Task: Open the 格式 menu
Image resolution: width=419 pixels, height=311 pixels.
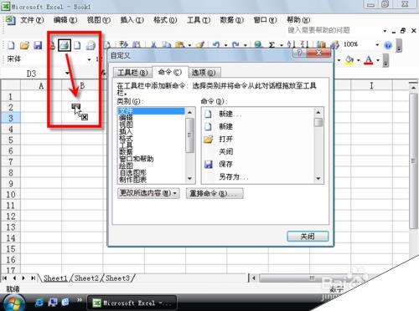Action: [x=165, y=20]
